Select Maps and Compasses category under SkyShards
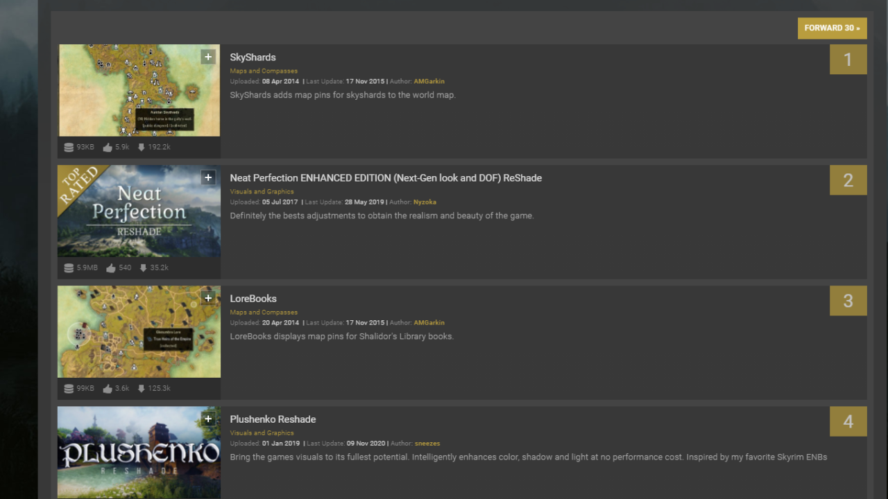The height and width of the screenshot is (499, 888). click(x=264, y=71)
